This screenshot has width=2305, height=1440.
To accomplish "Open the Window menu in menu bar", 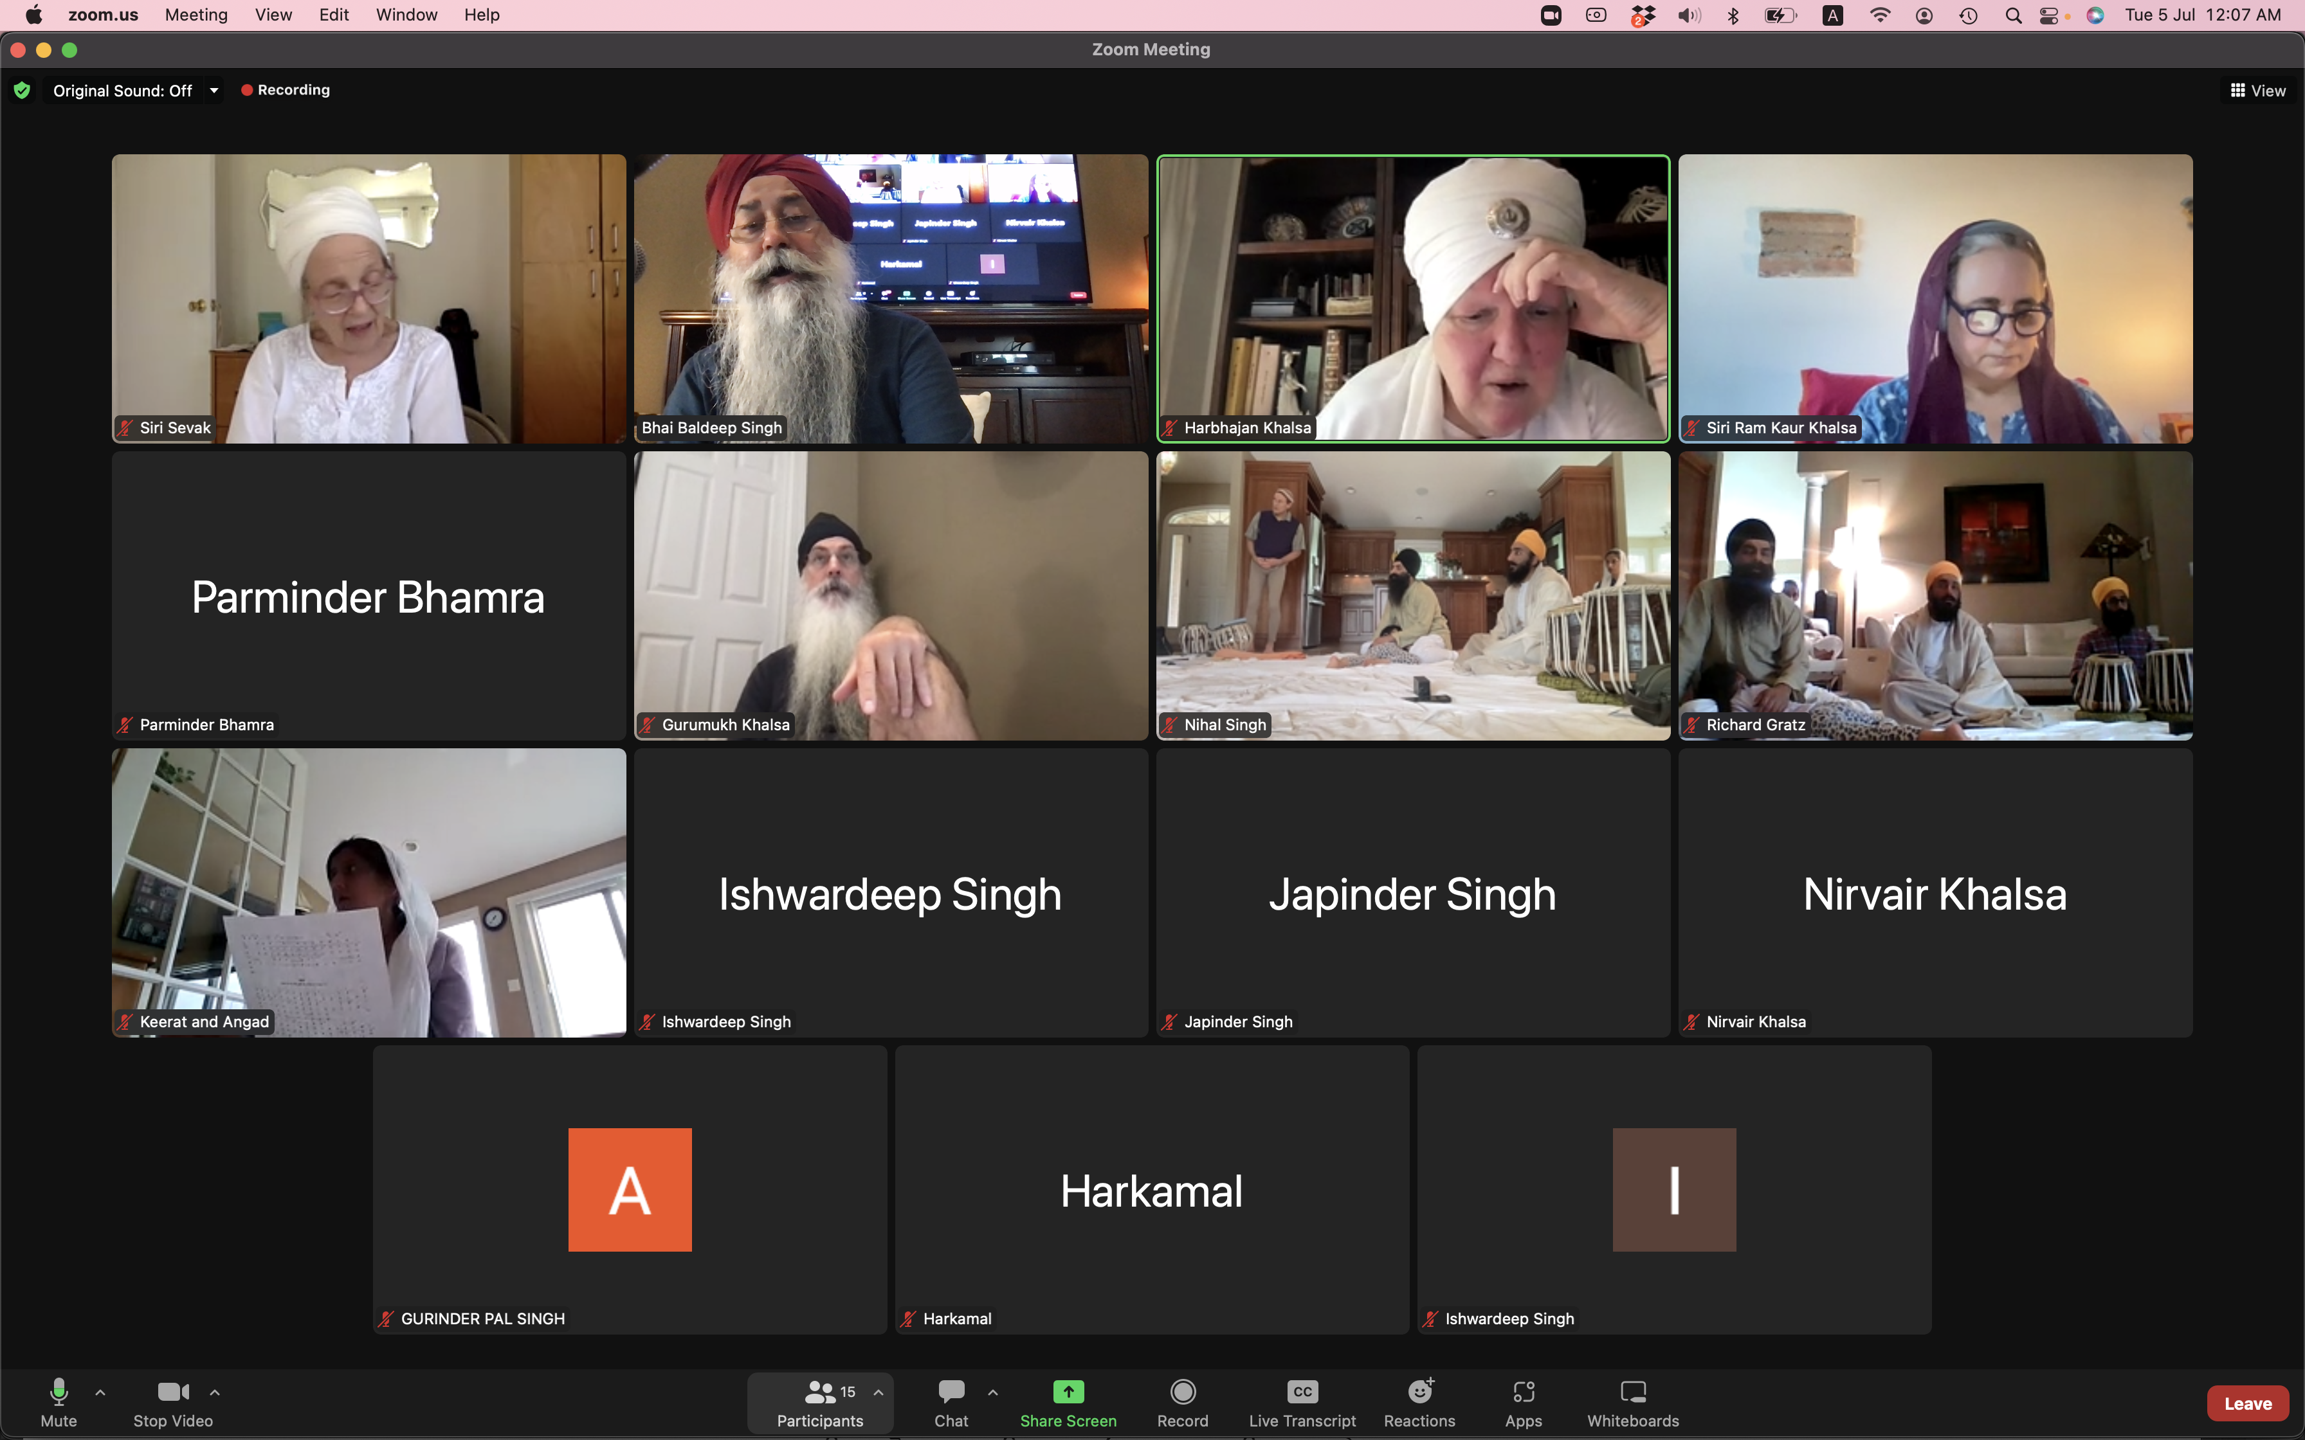I will [x=406, y=14].
